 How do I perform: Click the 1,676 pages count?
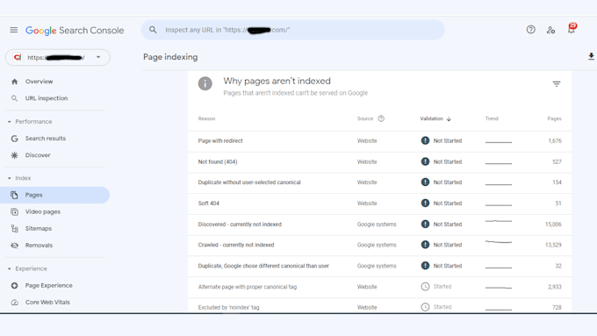pyautogui.click(x=555, y=140)
